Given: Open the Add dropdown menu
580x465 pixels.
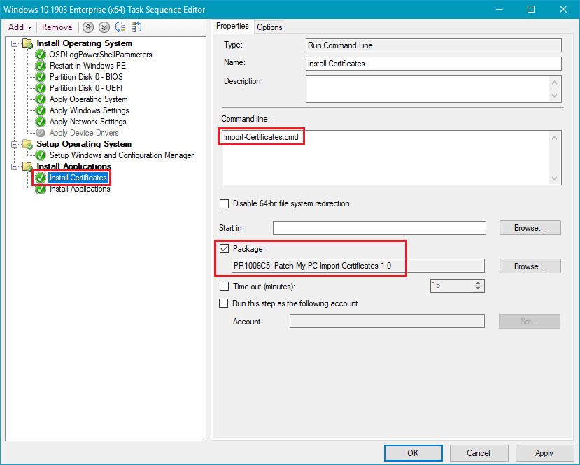Looking at the screenshot, I should pos(20,27).
